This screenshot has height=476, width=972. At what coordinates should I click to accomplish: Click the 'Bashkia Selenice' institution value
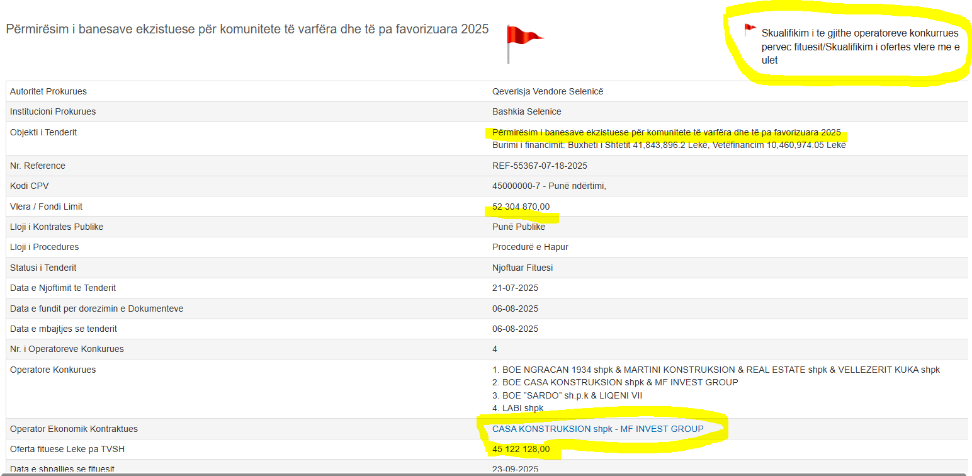pos(526,111)
